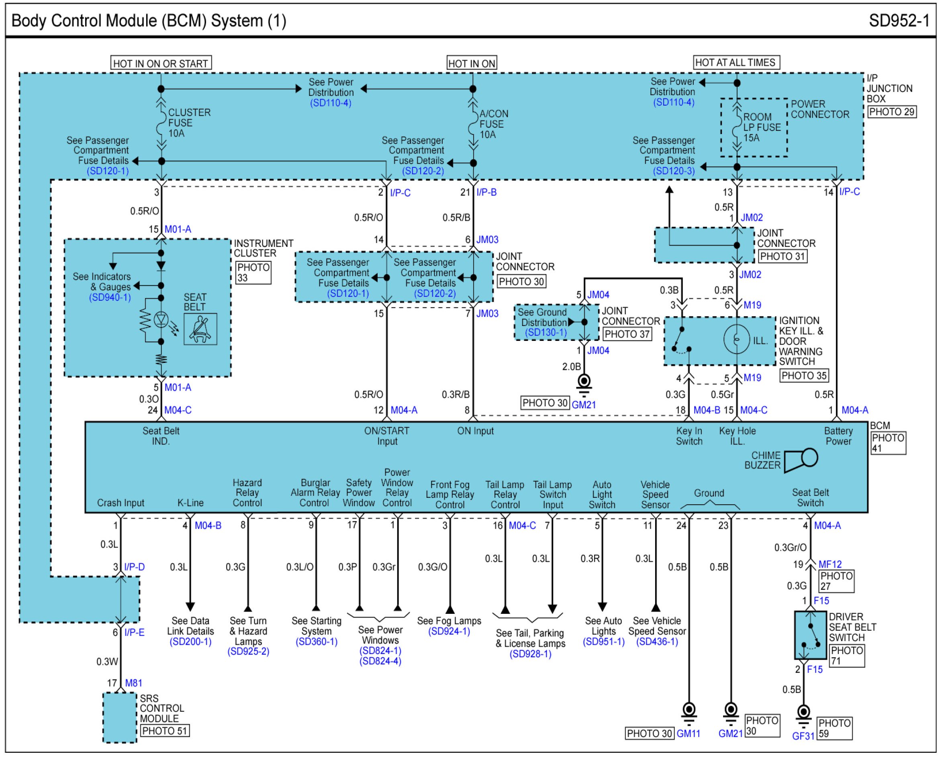Screen dimensions: 944x758
Task: Follow the SD940-1 Indicators & Gauges link
Action: coord(110,297)
